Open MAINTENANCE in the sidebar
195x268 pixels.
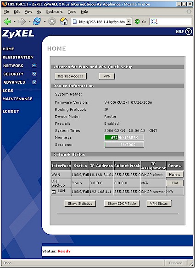coord(17,99)
